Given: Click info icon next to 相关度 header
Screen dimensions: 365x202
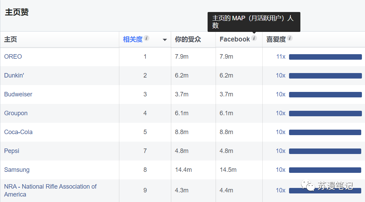Looking at the screenshot, I should pos(146,38).
